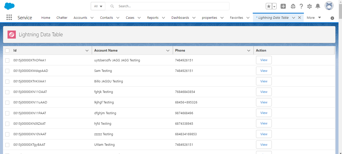342x154 pixels.
Task: Check the row checkbox for Sam Testing
Action: tap(7, 71)
